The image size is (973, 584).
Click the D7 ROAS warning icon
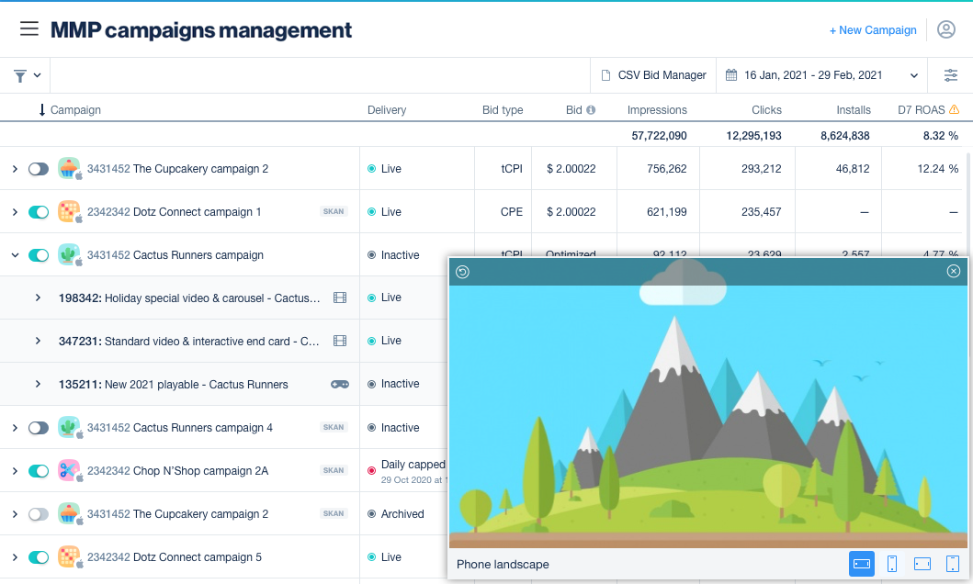pyautogui.click(x=954, y=109)
